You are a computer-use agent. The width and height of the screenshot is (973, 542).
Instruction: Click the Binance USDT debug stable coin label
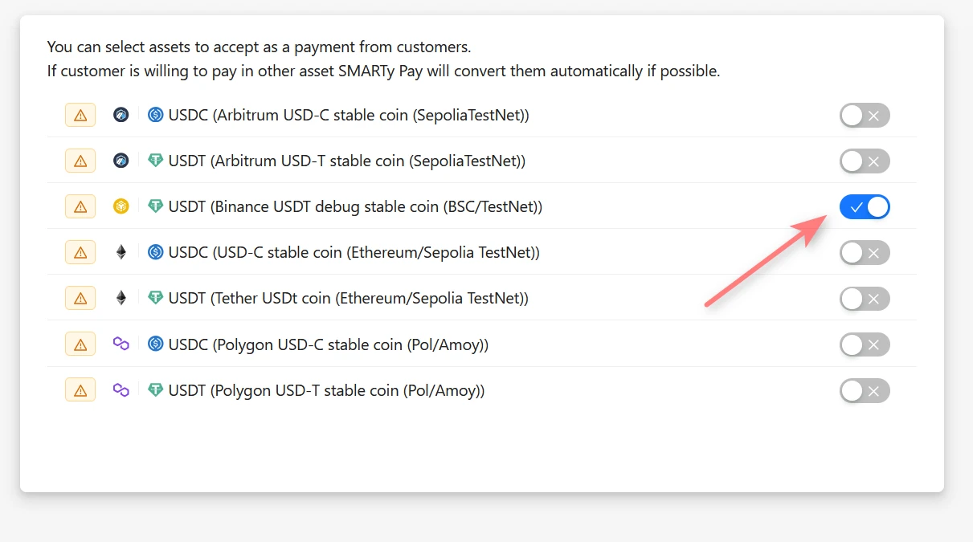click(355, 206)
